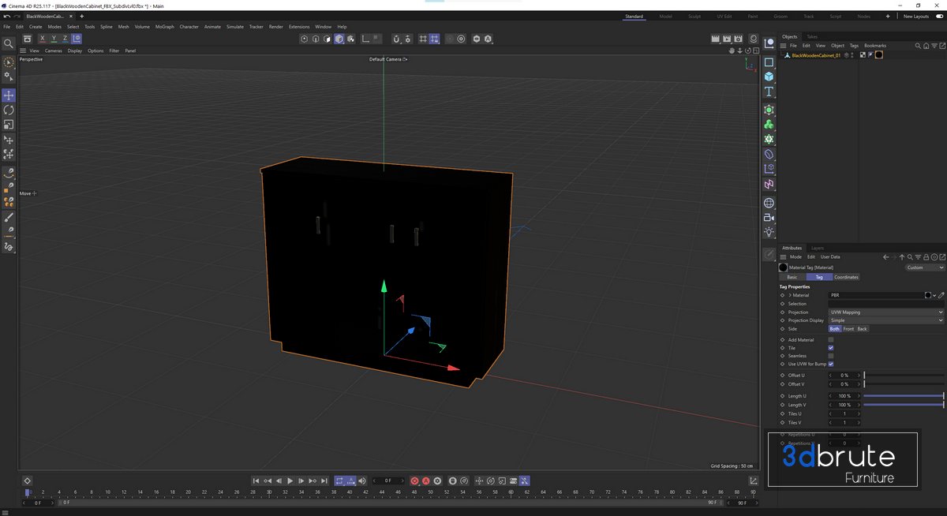Enable the Seamless checkbox

(x=831, y=356)
